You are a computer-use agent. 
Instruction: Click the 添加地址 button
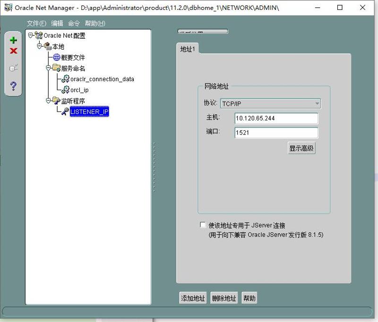pos(193,298)
